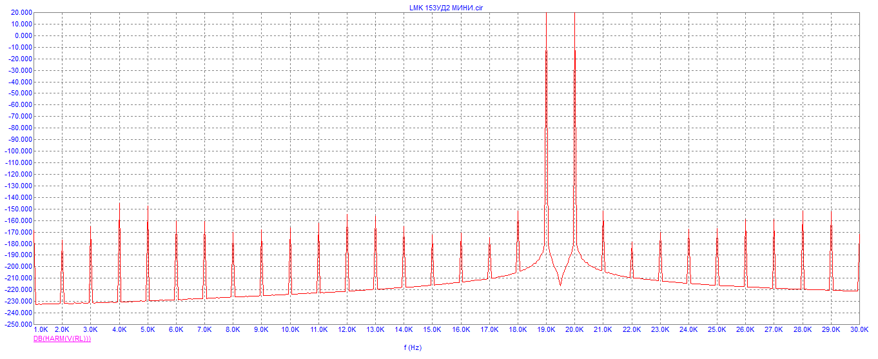Viewport: 878px width, 359px height.
Task: Pick the 15.0K frequency tick label
Action: [432, 329]
